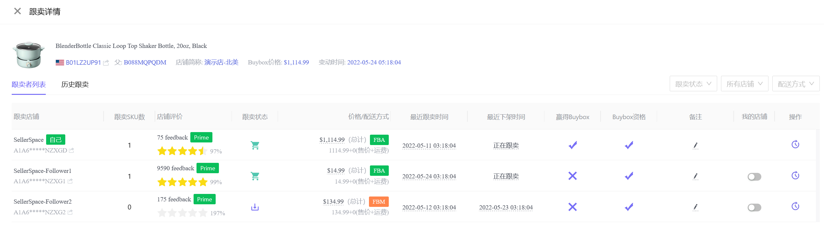Screen dimensions: 824x225
Task: Click the product thumbnail image
Action: (x=29, y=55)
